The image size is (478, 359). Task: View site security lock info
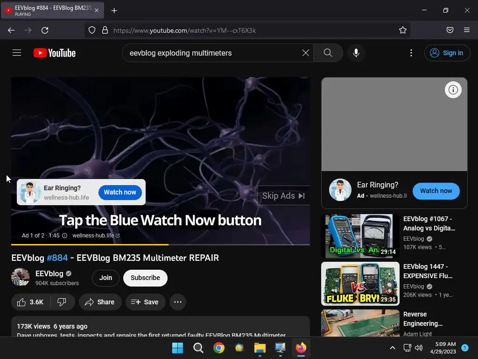pos(105,30)
